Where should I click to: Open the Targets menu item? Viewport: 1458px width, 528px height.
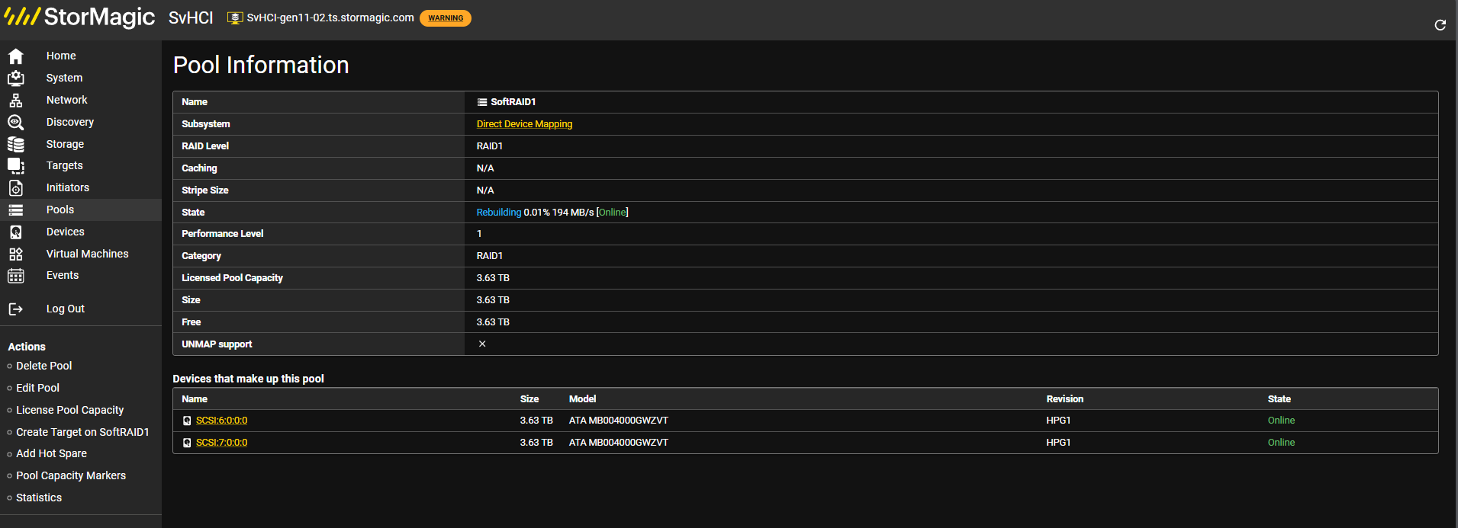tap(64, 165)
